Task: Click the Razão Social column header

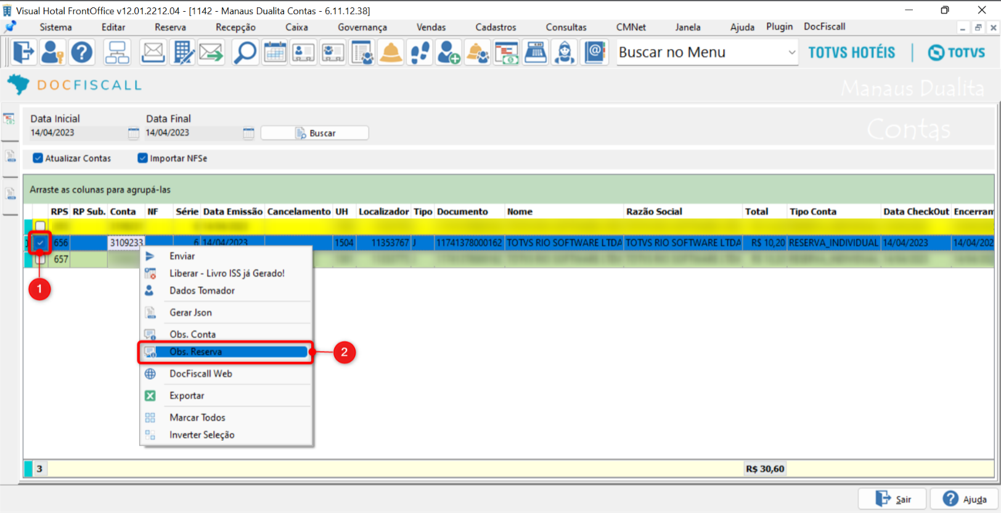Action: tap(683, 211)
